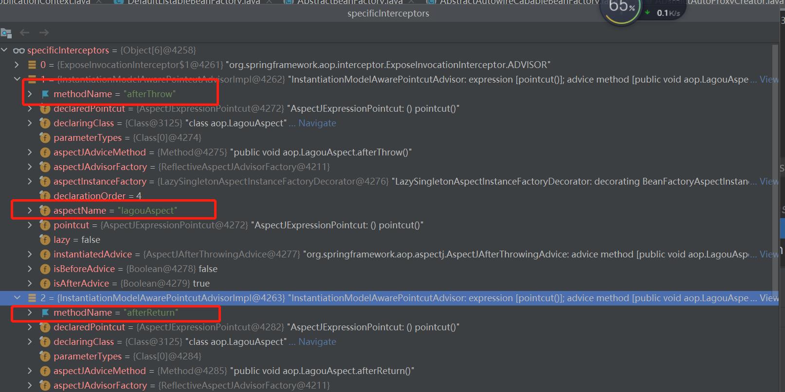Click View link on element 2 row

(769, 298)
